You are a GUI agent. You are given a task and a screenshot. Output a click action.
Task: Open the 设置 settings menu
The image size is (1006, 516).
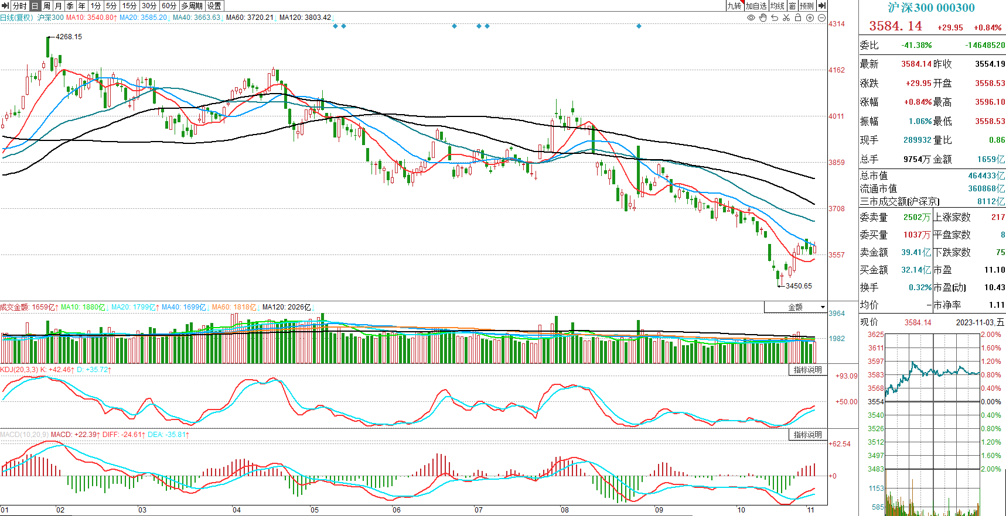214,6
